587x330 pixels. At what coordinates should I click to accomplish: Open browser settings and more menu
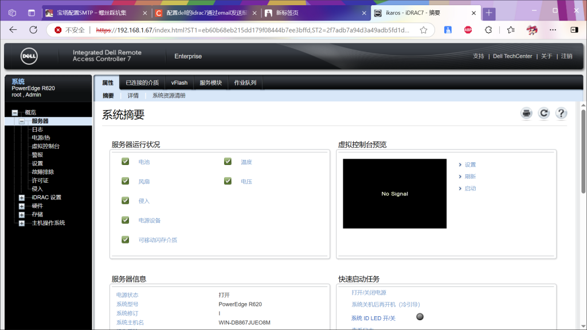click(553, 30)
